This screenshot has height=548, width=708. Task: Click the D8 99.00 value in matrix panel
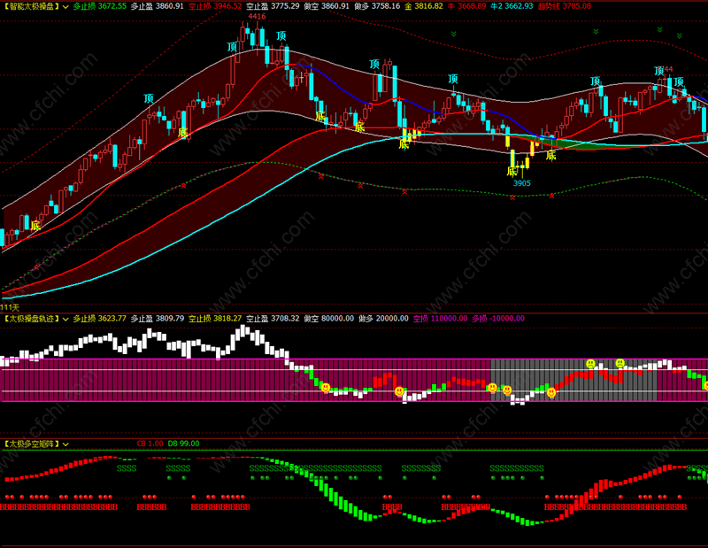183,444
